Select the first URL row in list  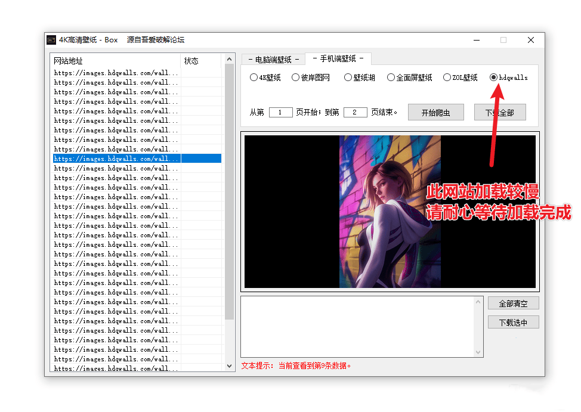[137, 73]
